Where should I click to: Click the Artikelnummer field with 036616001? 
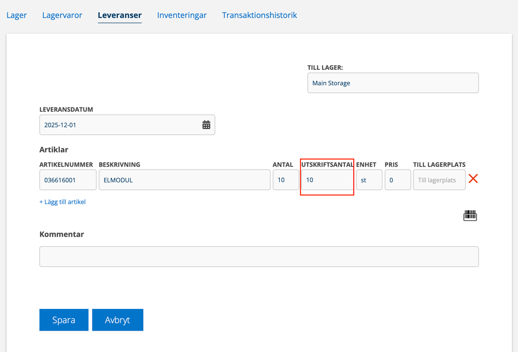tap(68, 180)
